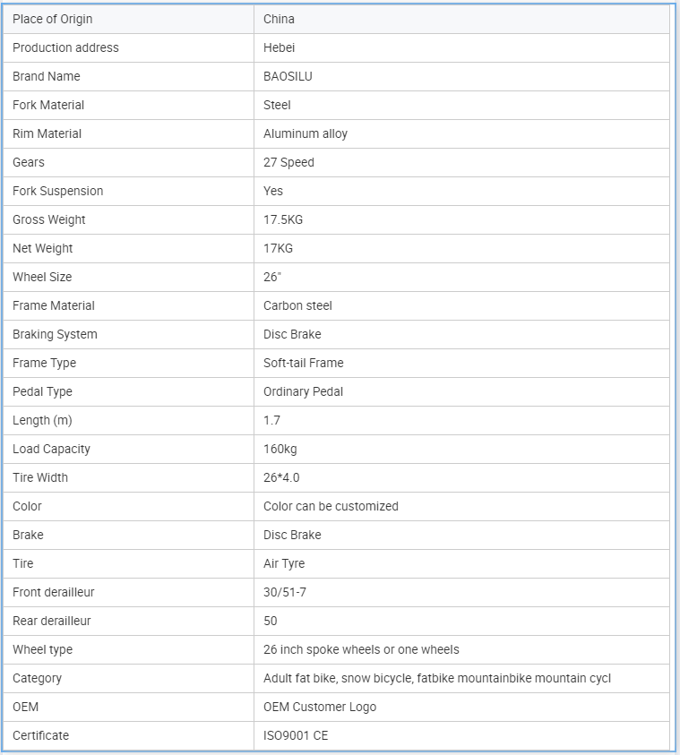Click the Front derailleur 30/51-7 value
The height and width of the screenshot is (755, 680).
pyautogui.click(x=286, y=592)
